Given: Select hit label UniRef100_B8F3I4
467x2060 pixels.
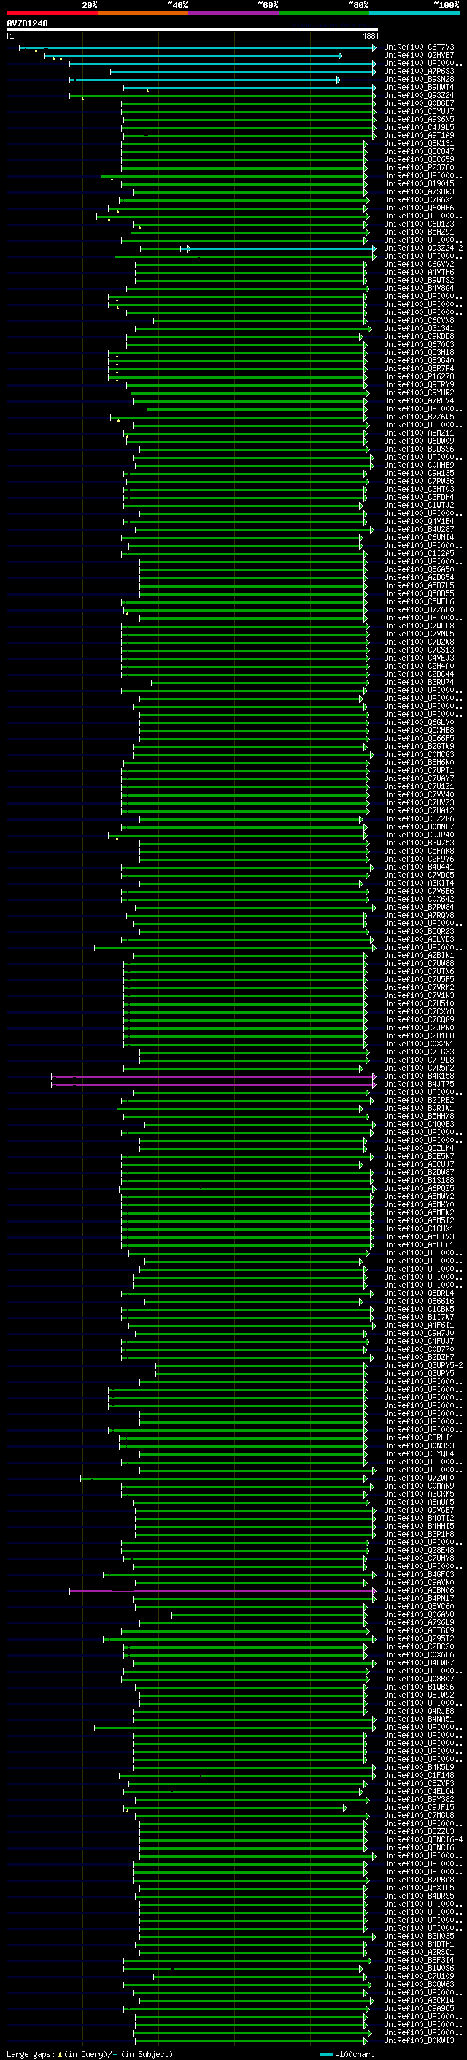Looking at the screenshot, I should [418, 1960].
